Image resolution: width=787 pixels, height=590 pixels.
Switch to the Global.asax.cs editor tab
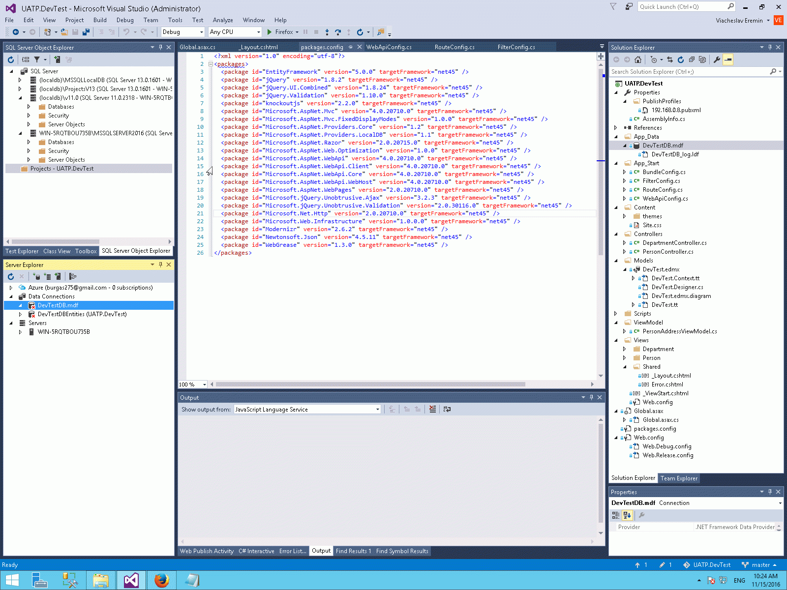pos(197,47)
